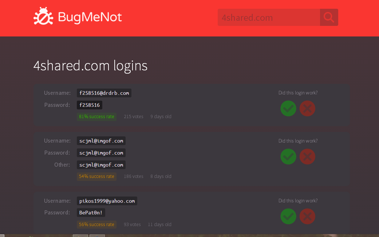379x237 pixels.
Task: Click the BugMeNot site title text
Action: [90, 17]
